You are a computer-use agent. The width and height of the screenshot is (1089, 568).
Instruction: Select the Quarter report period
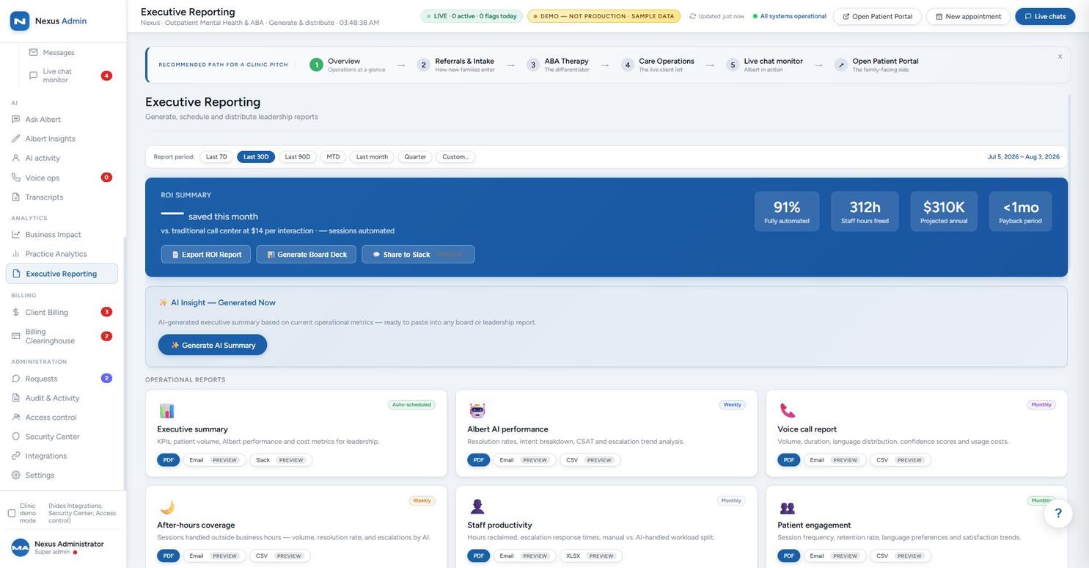click(415, 157)
